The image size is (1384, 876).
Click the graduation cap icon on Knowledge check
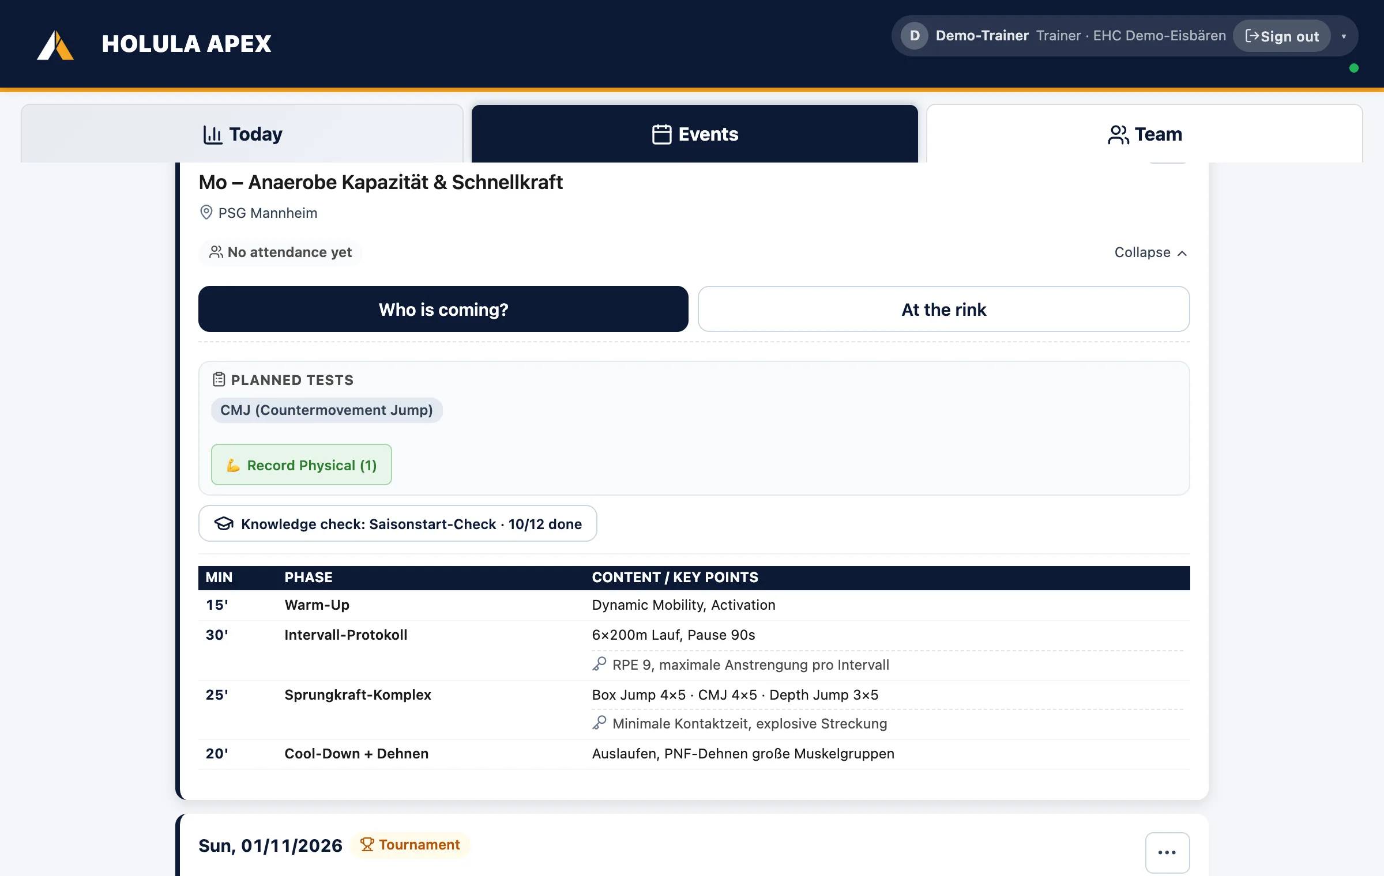click(x=224, y=523)
